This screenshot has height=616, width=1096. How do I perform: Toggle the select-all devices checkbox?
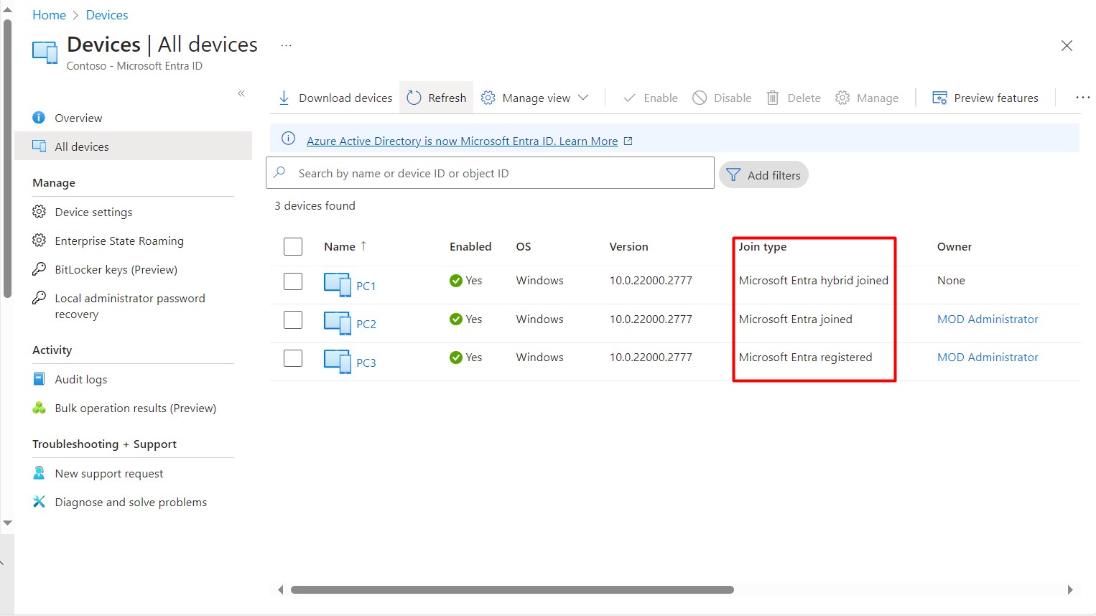(293, 247)
